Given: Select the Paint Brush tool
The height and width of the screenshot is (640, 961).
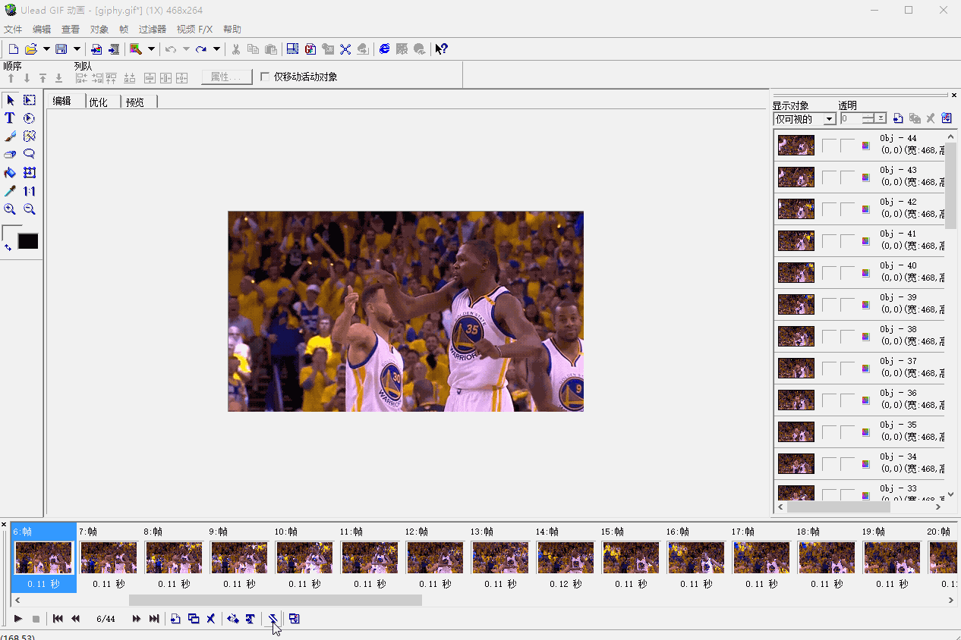Looking at the screenshot, I should pos(10,136).
